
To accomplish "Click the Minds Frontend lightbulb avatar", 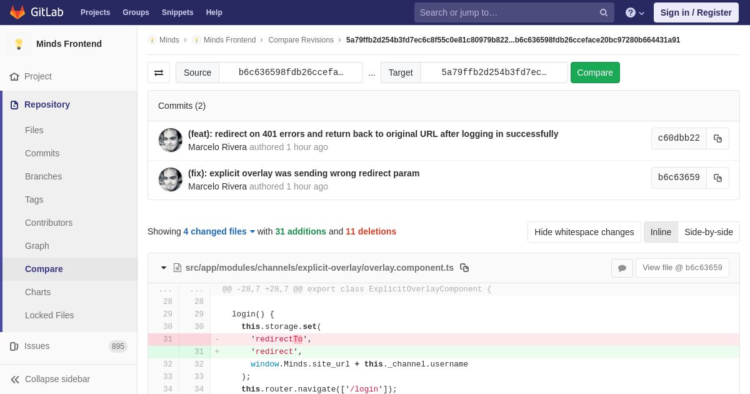I will [19, 44].
